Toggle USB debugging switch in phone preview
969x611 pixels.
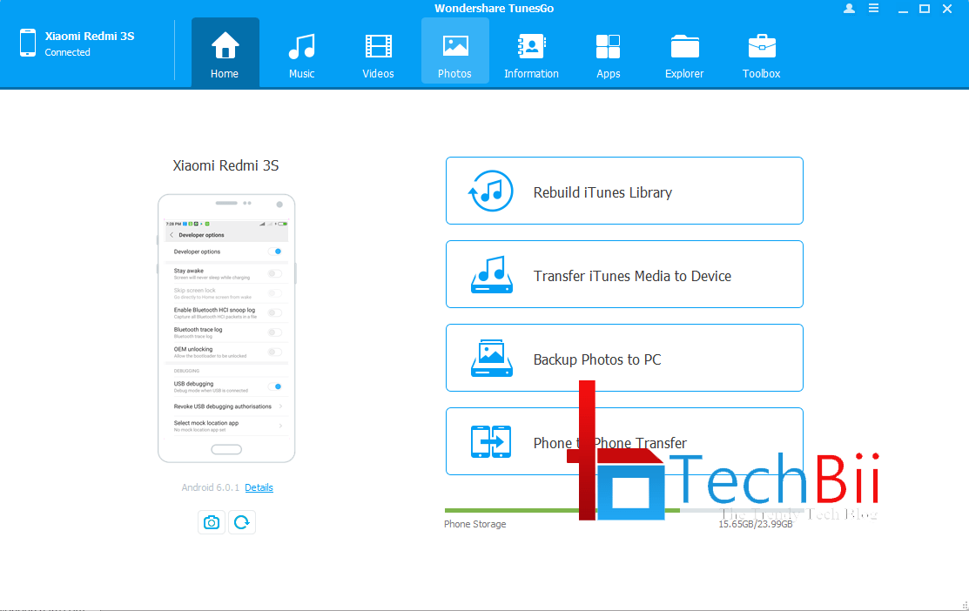tap(276, 386)
